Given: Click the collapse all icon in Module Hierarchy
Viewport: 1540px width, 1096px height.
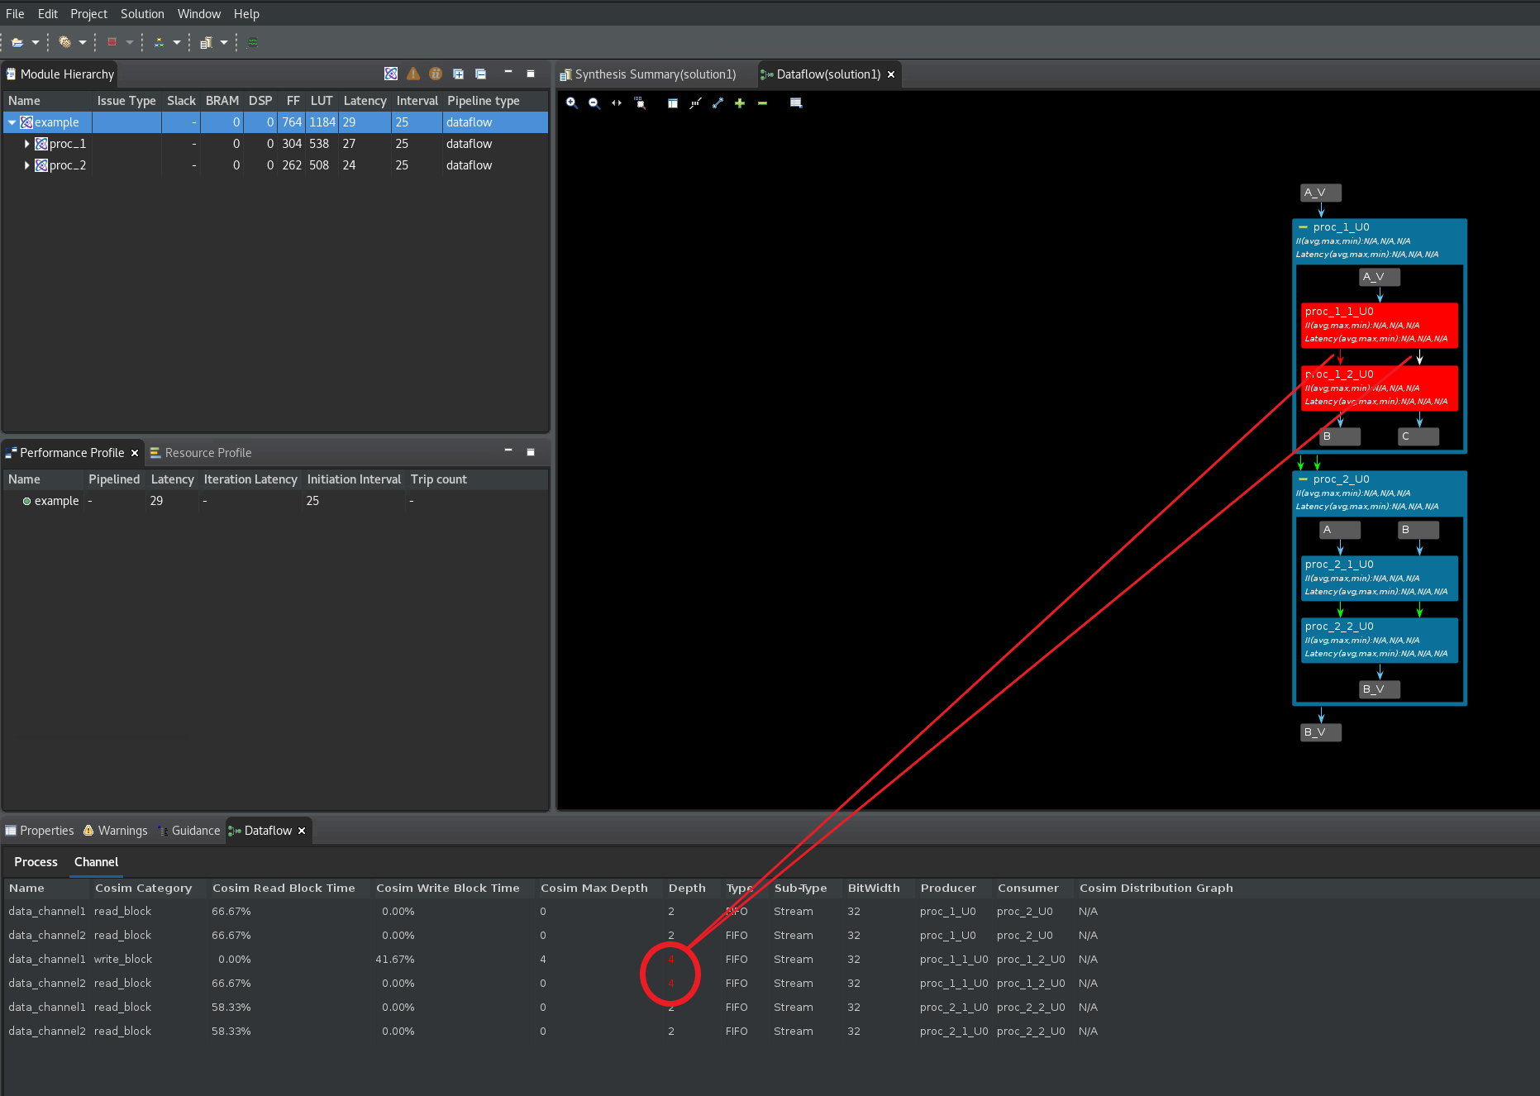Looking at the screenshot, I should coord(480,74).
